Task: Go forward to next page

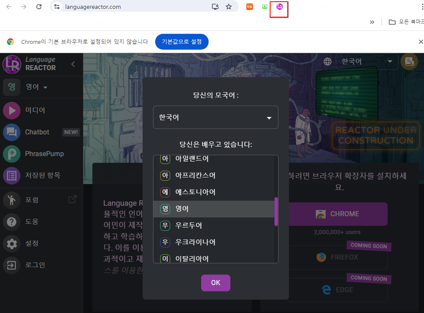Action: 24,7
